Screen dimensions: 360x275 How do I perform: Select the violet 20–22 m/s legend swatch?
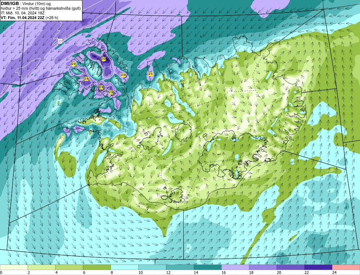291,267
